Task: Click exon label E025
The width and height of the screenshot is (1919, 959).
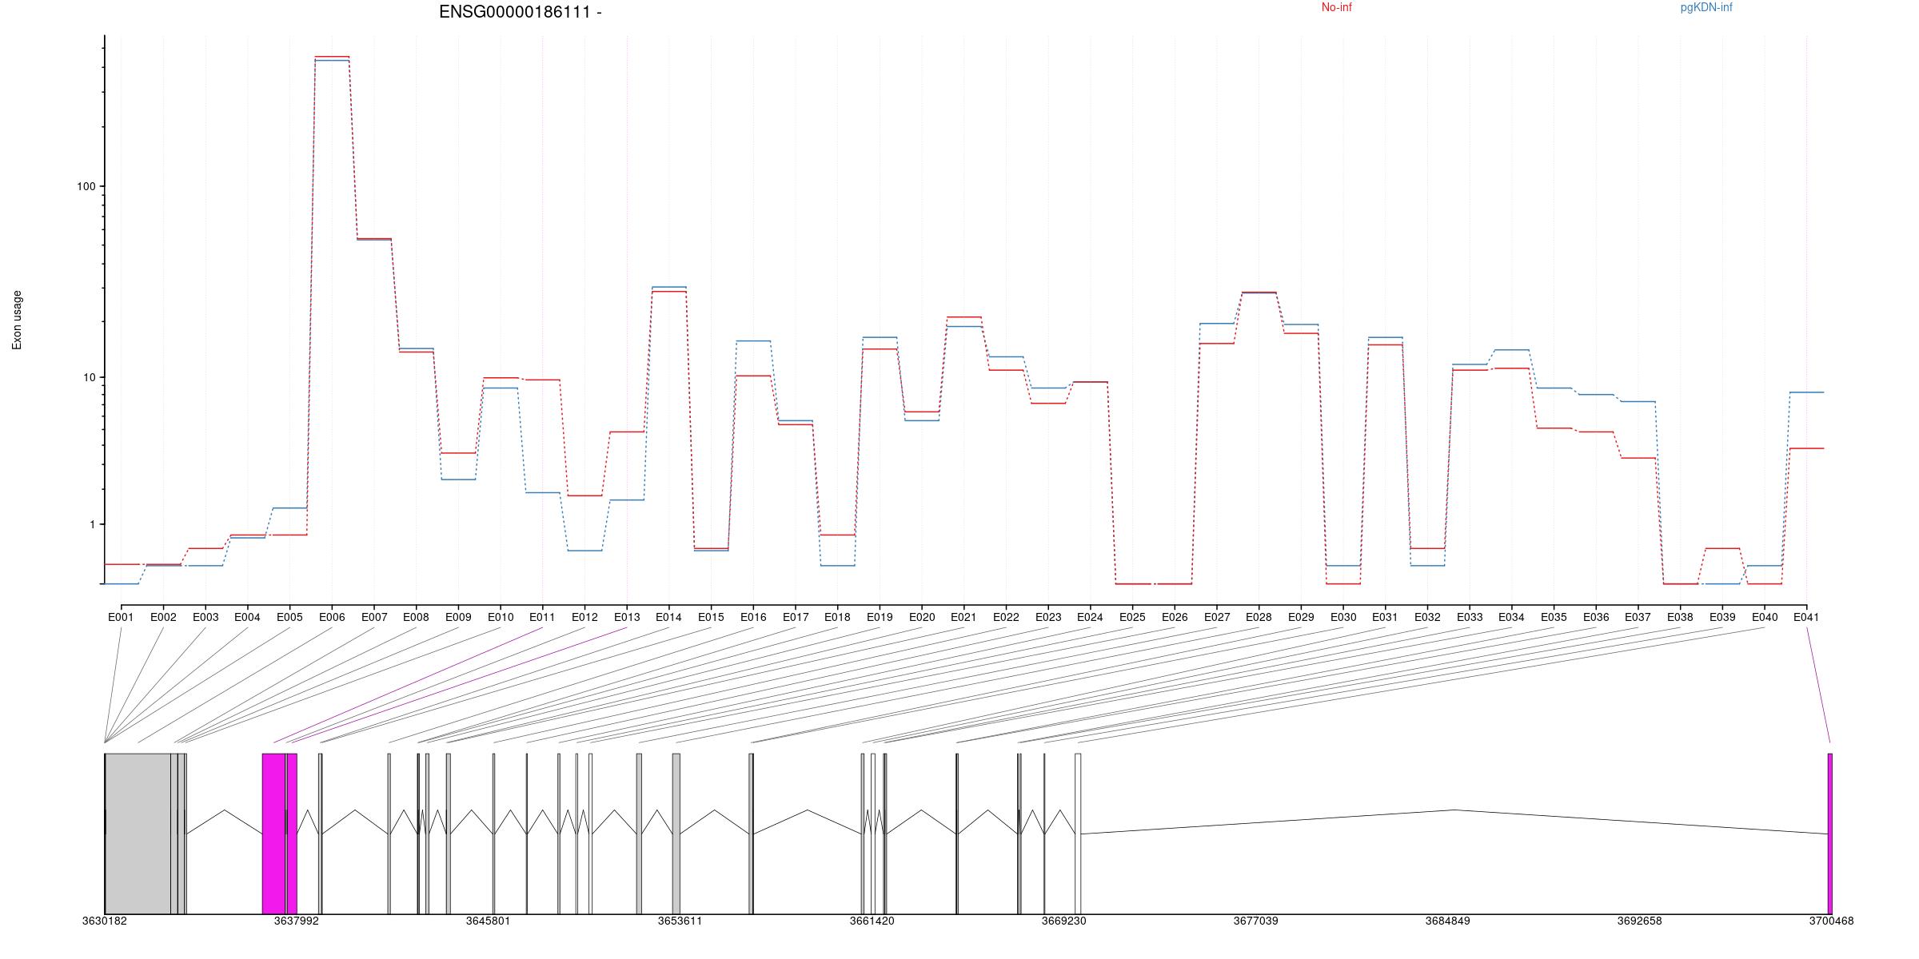Action: tap(1132, 617)
